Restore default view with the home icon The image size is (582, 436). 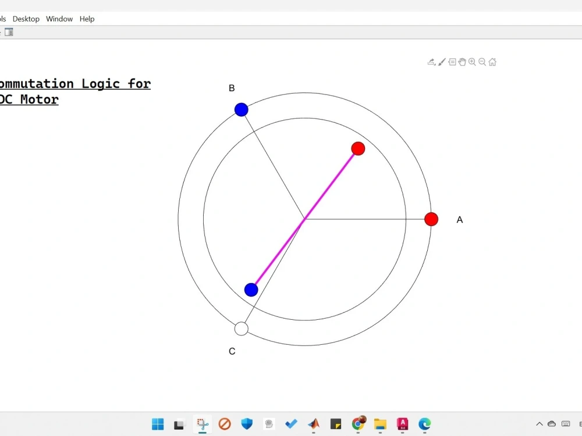[492, 62]
